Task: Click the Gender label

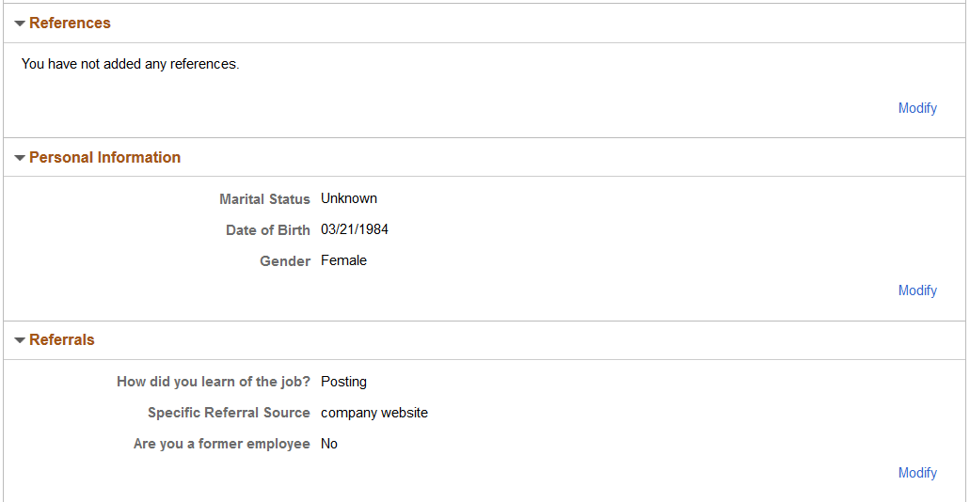Action: click(285, 261)
